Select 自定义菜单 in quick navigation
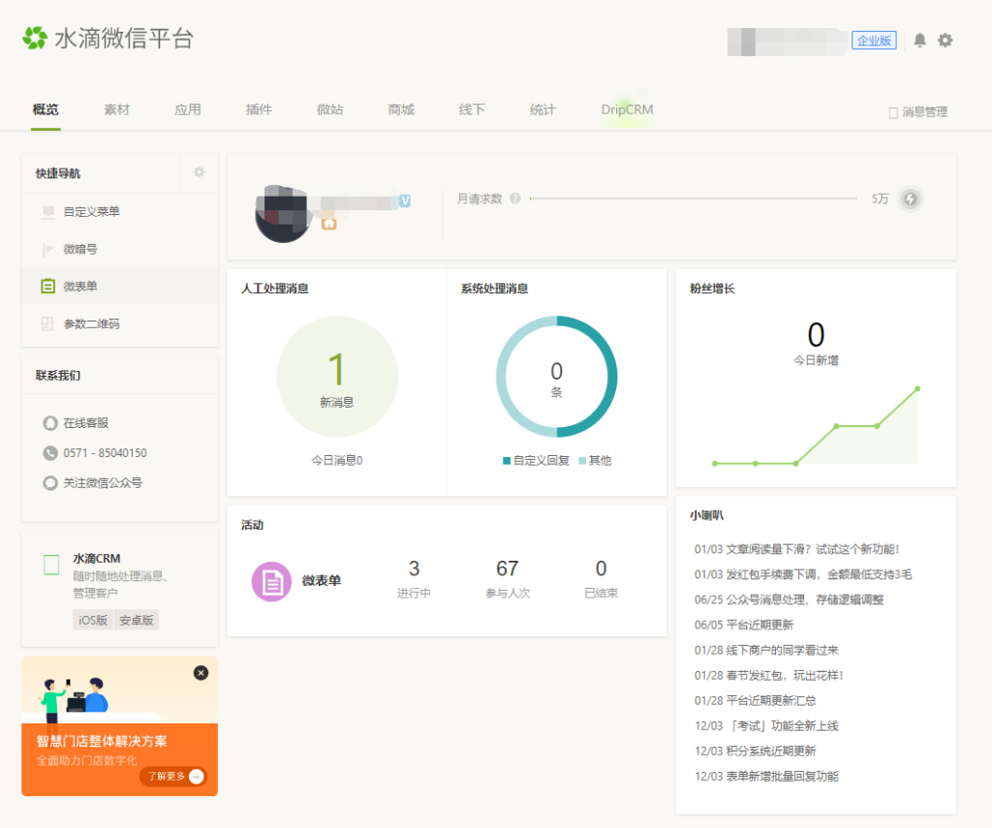Viewport: 992px width, 828px height. (x=91, y=211)
